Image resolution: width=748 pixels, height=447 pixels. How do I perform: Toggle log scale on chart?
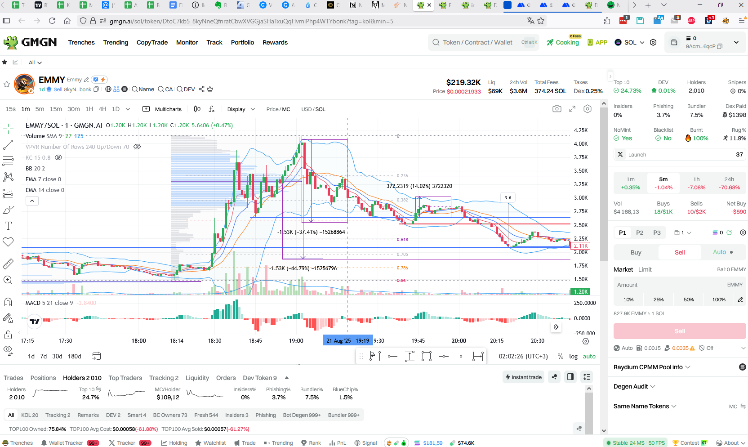[x=573, y=356]
